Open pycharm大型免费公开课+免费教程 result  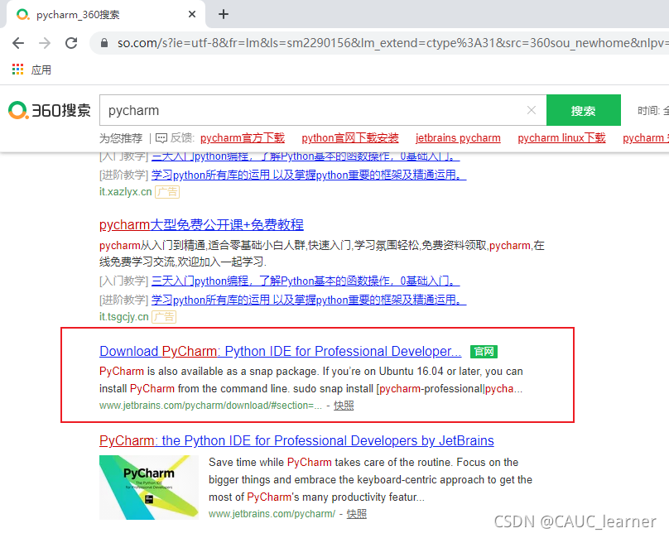pos(201,224)
